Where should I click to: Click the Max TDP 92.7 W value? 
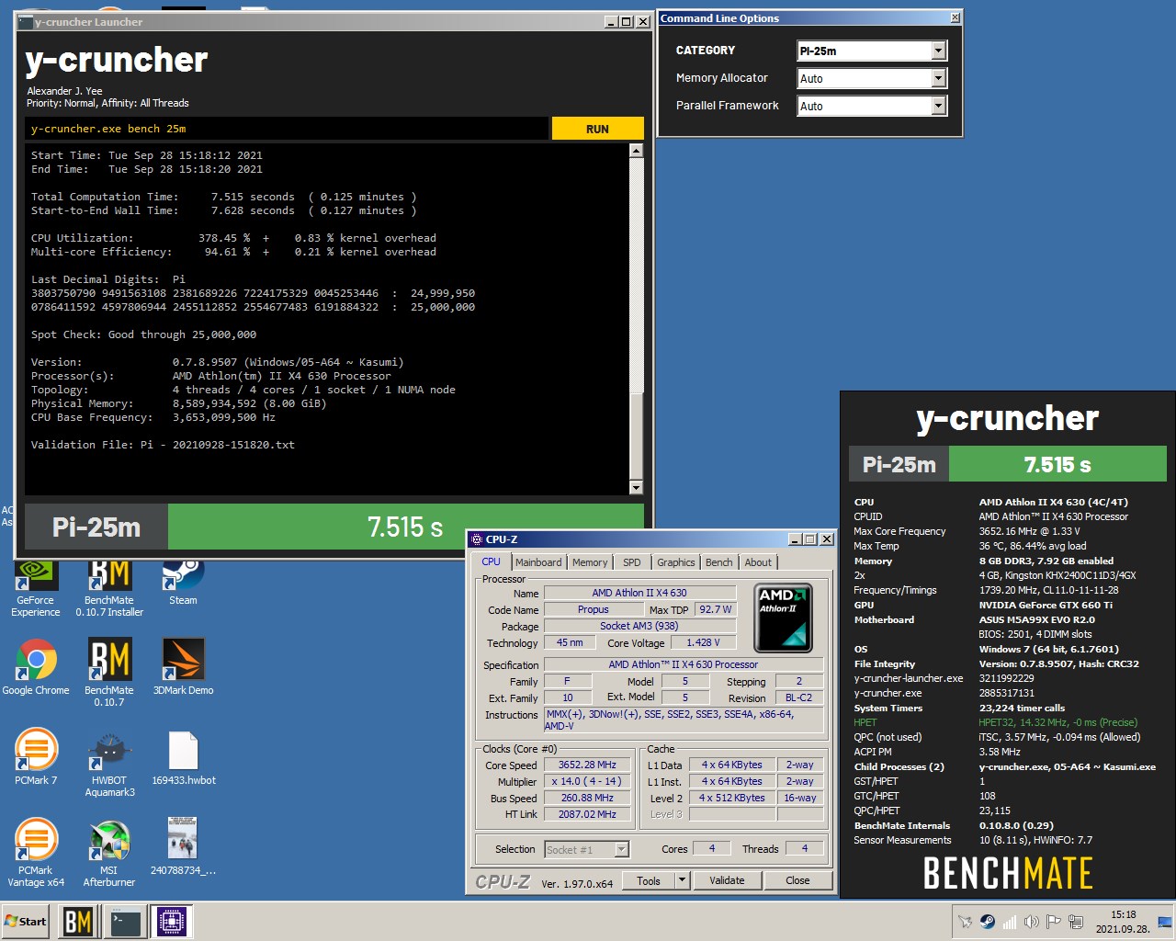(x=716, y=609)
